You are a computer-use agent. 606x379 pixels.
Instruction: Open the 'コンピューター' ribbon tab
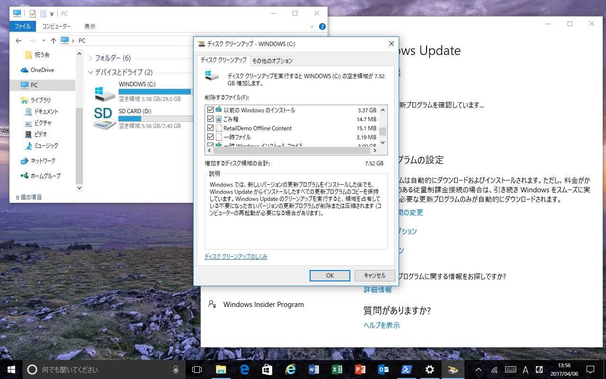click(56, 27)
